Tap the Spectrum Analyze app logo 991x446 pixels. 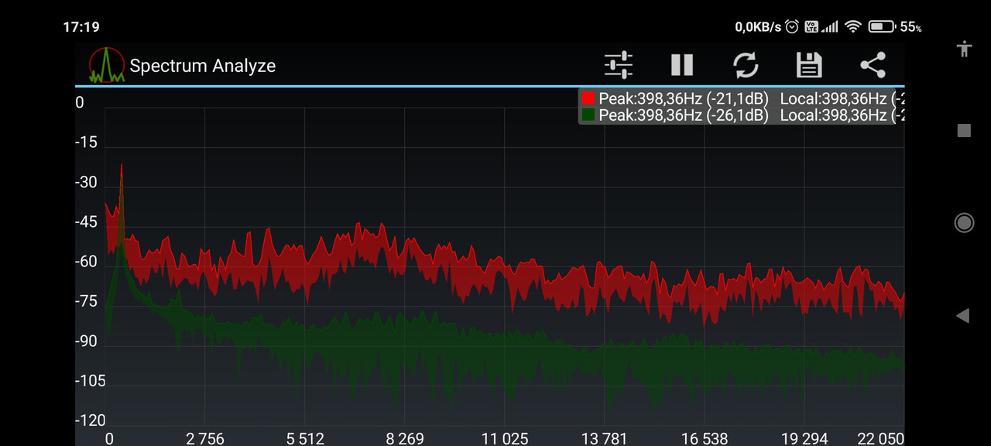[107, 65]
